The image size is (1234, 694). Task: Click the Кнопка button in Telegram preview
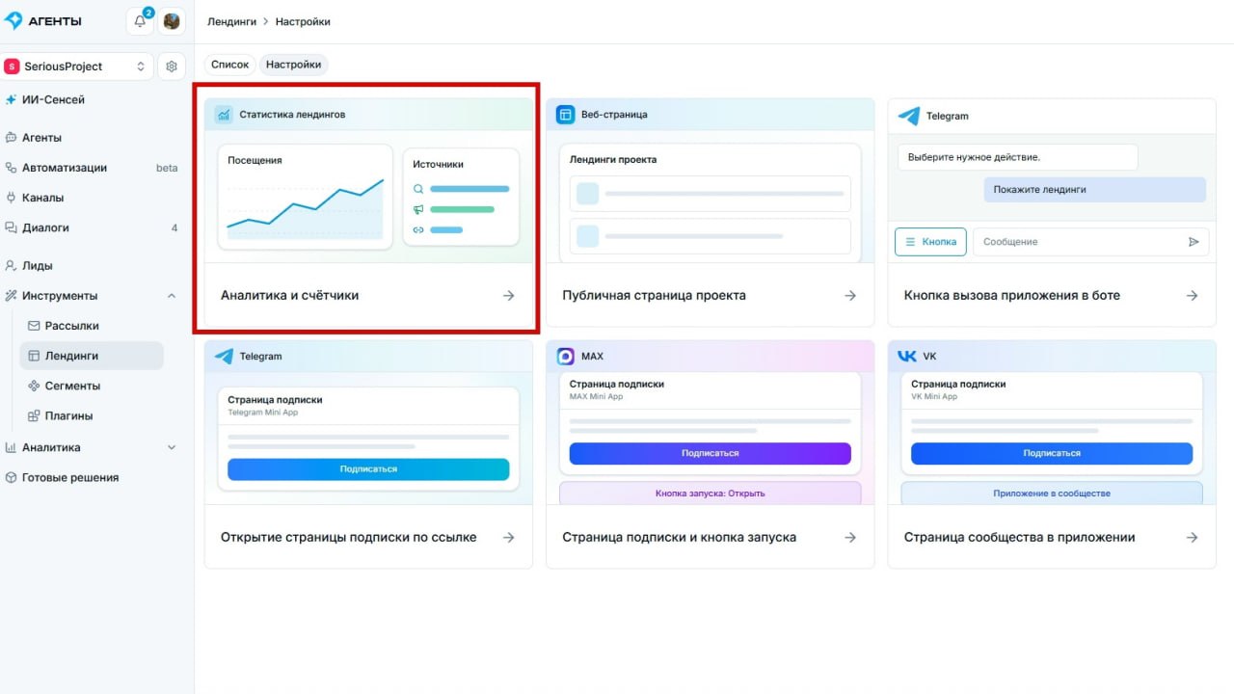[x=930, y=242]
